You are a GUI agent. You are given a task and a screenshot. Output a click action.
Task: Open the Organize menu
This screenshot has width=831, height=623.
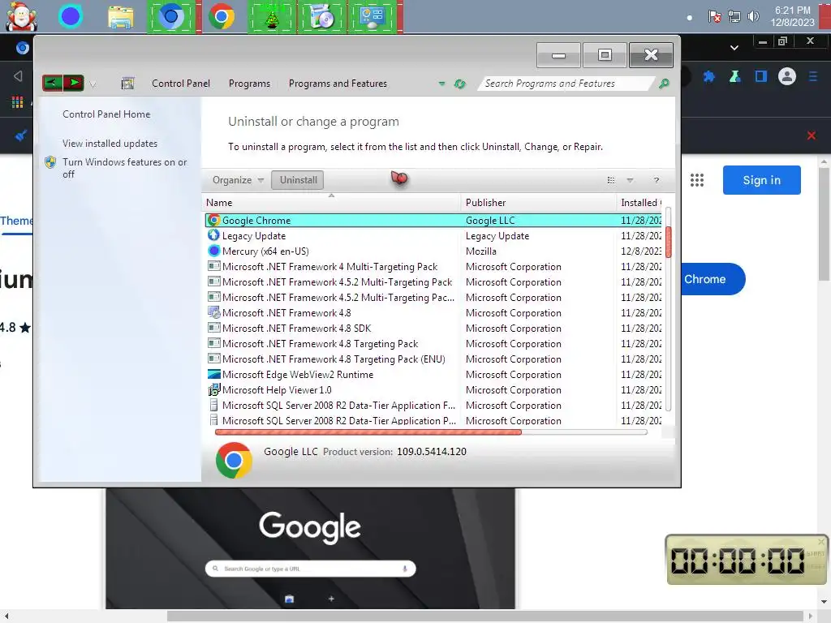coord(238,179)
